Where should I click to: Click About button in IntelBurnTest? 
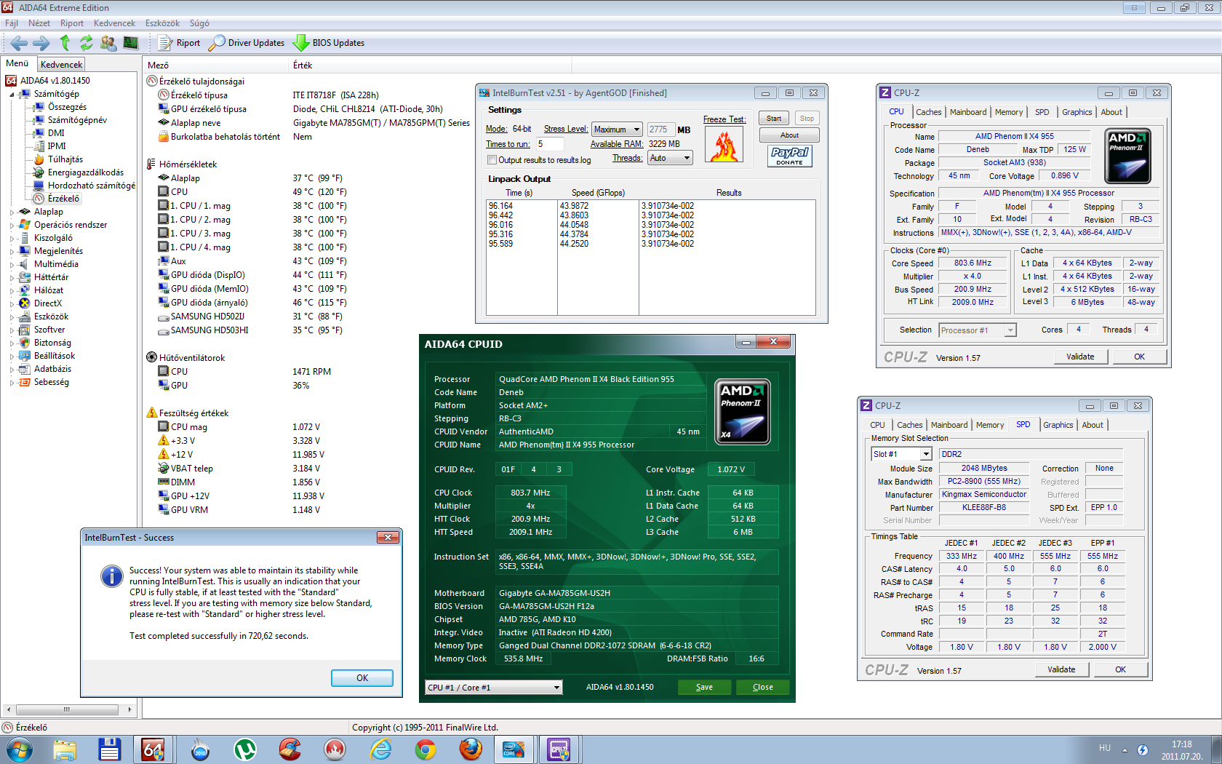[789, 135]
